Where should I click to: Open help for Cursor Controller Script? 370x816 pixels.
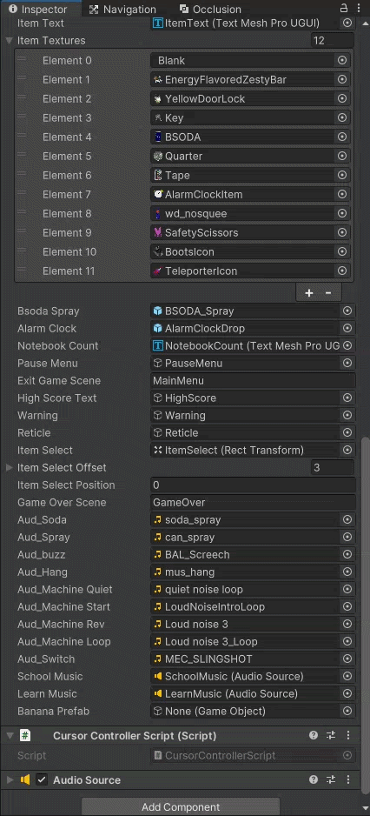click(x=314, y=735)
